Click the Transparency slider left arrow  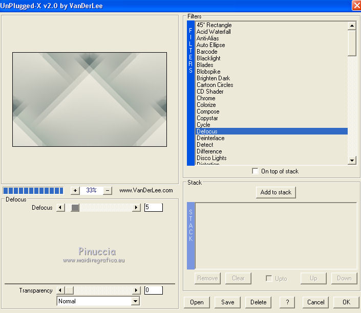60,290
